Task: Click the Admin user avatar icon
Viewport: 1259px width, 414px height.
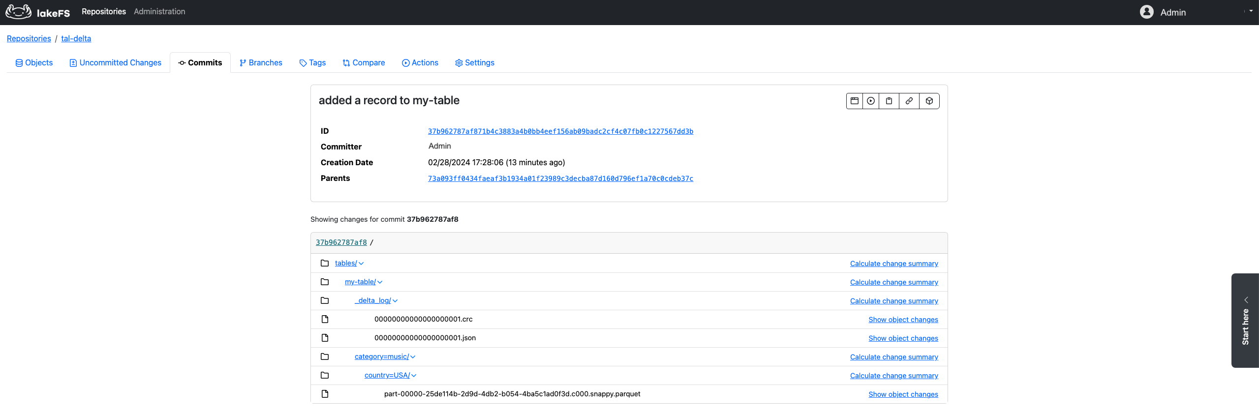Action: click(x=1146, y=12)
